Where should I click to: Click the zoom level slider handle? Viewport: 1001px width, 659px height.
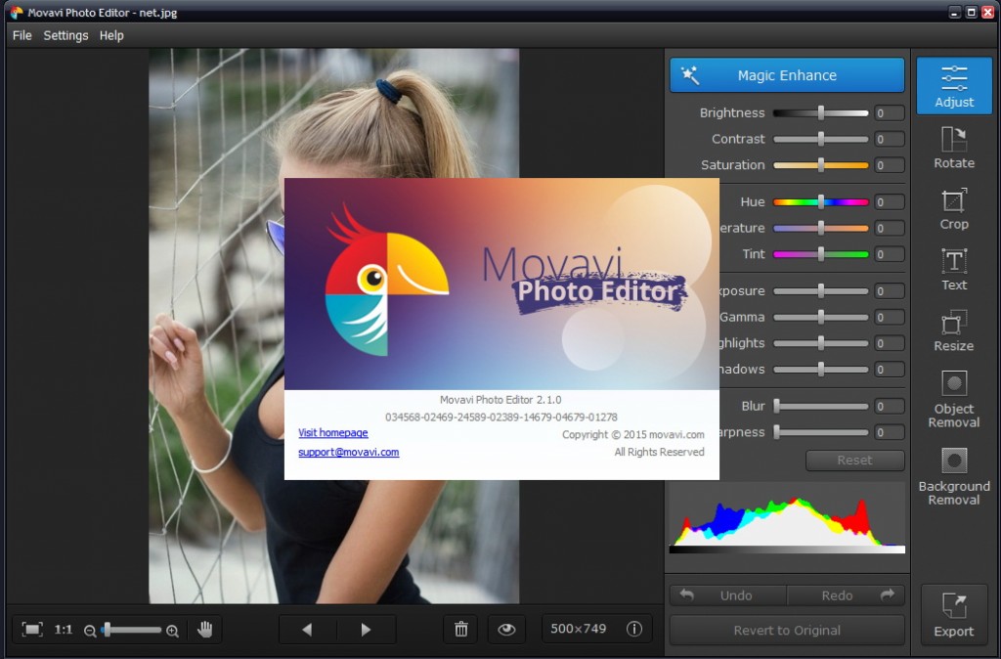click(108, 630)
